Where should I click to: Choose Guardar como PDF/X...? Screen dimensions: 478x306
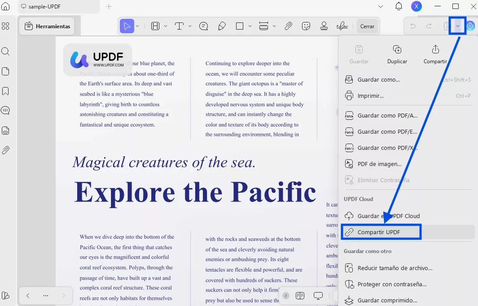click(x=408, y=148)
